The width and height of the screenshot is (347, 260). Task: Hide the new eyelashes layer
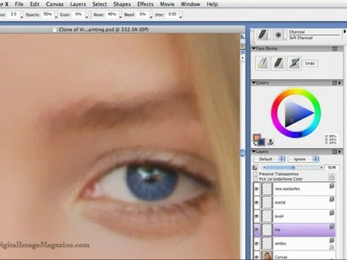(x=257, y=189)
